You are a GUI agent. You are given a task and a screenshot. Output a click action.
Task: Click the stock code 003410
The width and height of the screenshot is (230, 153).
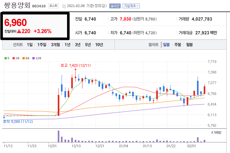[x=39, y=6]
